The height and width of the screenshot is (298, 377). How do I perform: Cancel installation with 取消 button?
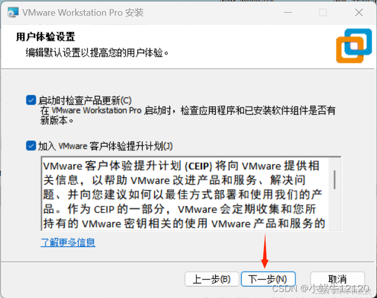[x=337, y=279]
